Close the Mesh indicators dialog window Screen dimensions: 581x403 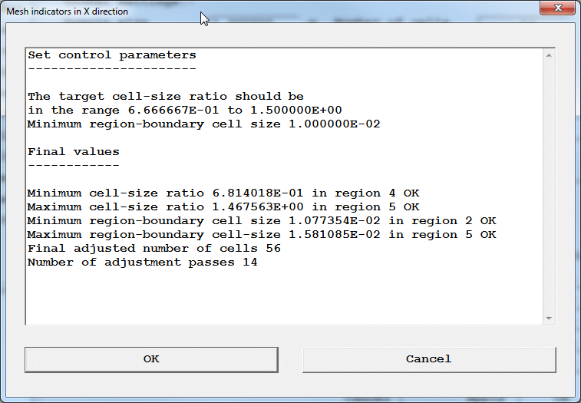point(557,9)
